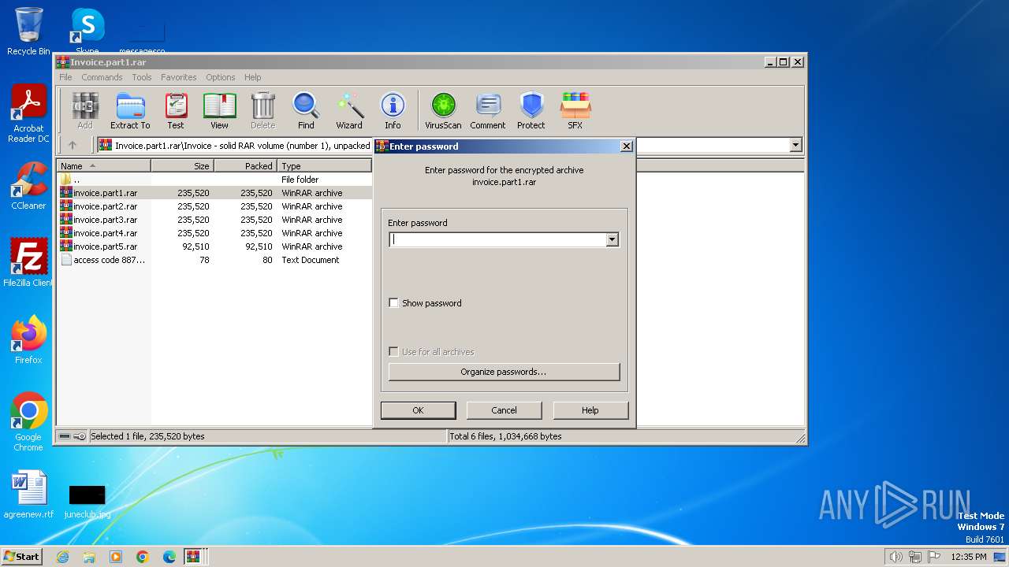
Task: Select the parent folder '..' row
Action: (214, 180)
